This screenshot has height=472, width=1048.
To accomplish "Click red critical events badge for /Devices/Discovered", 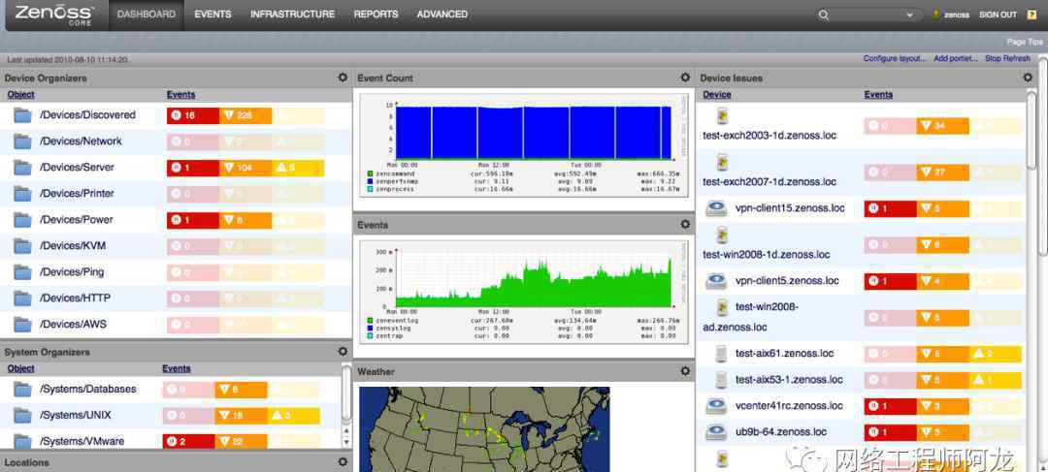I will click(x=192, y=115).
